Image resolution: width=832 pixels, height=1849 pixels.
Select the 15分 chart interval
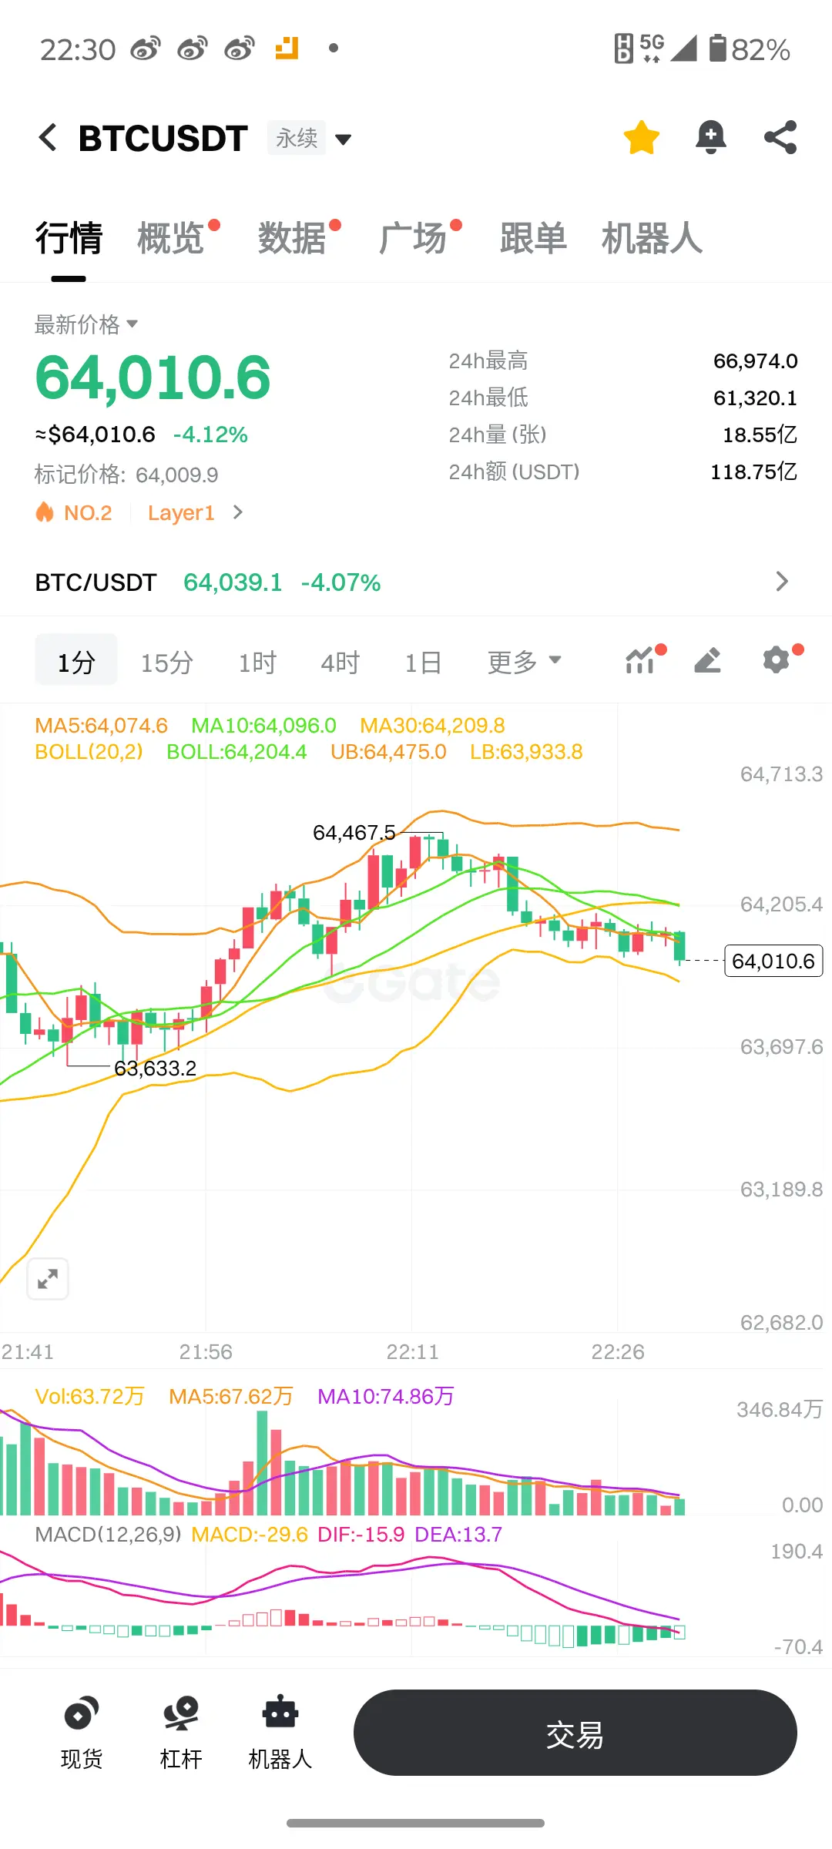point(166,662)
